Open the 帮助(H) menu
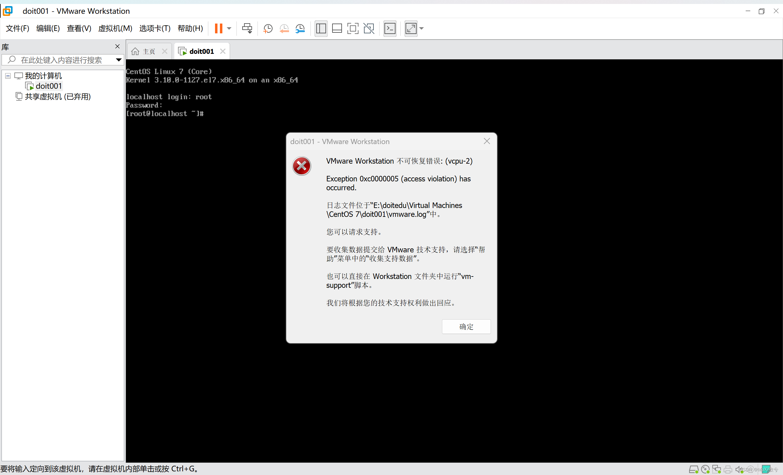The image size is (783, 475). coord(190,28)
